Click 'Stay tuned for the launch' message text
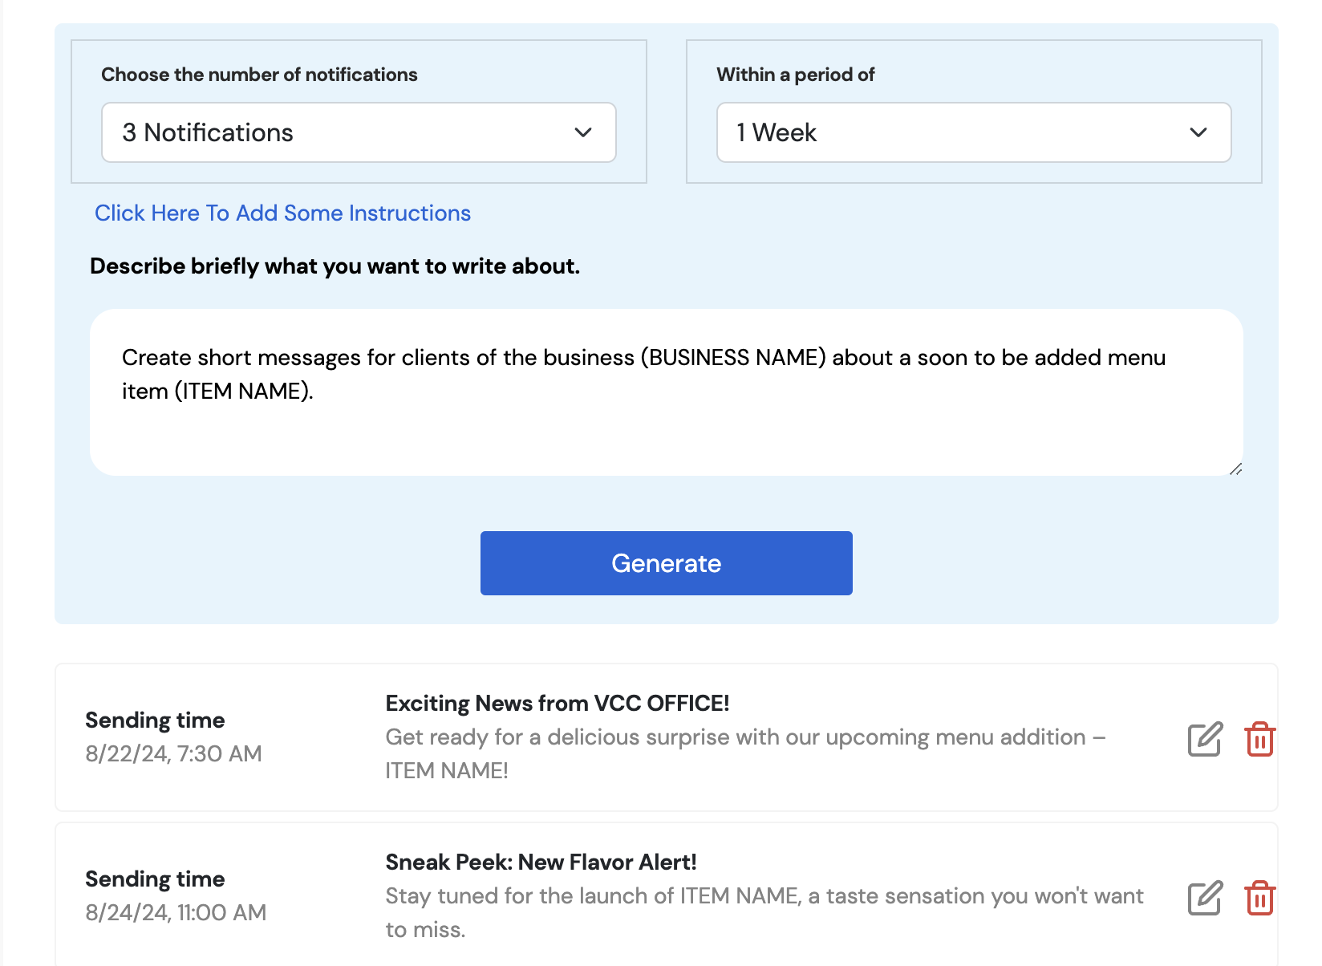Viewport: 1322px width, 966px height. click(764, 912)
